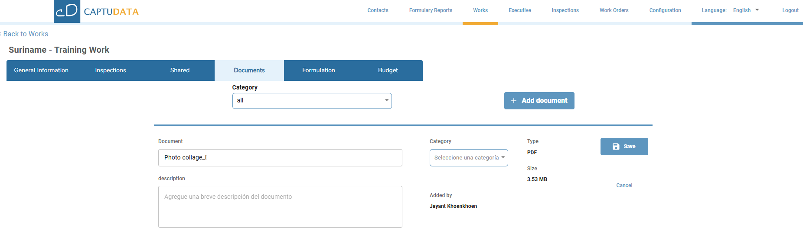Switch to the General Information tab
This screenshot has width=803, height=236.
(x=41, y=70)
